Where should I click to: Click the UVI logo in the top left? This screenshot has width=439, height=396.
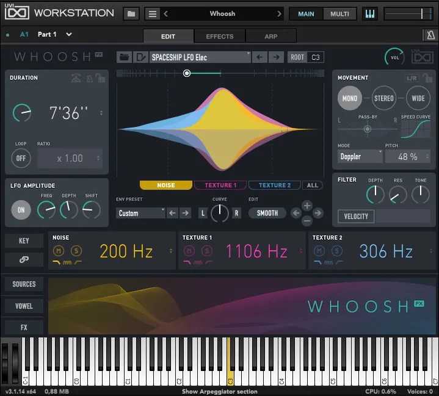point(17,12)
